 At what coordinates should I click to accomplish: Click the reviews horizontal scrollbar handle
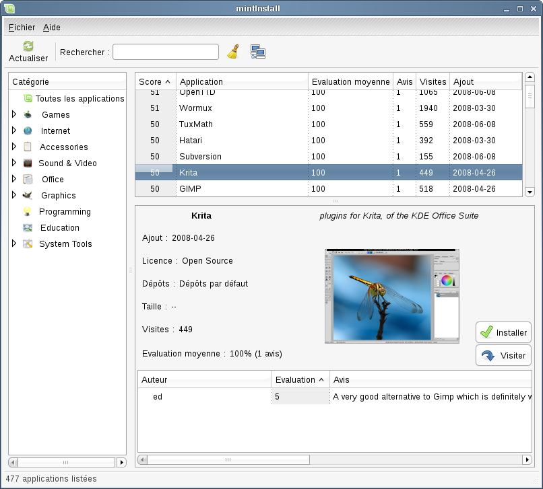(x=228, y=459)
